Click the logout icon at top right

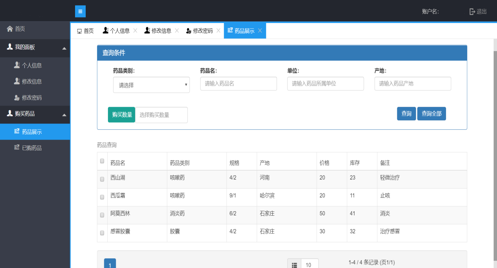(472, 12)
